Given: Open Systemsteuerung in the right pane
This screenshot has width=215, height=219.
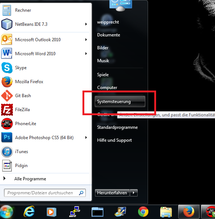Looking at the screenshot, I should 120,102.
